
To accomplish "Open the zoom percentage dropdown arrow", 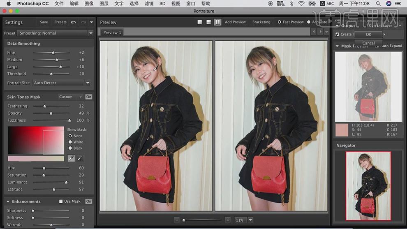I will [x=250, y=220].
